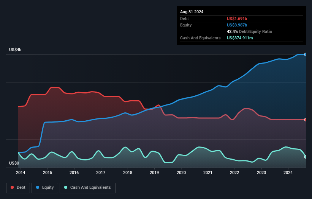Select the 2022 label on the x-axis
Viewport: 312px width, 199px height.
click(x=234, y=173)
